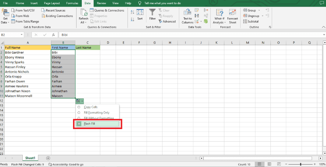Click Accessibility: Good to go status
This screenshot has height=167, width=326.
(66, 165)
